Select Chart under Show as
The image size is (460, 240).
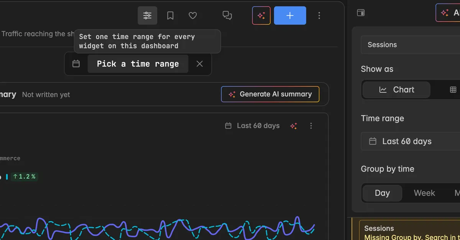coord(396,90)
